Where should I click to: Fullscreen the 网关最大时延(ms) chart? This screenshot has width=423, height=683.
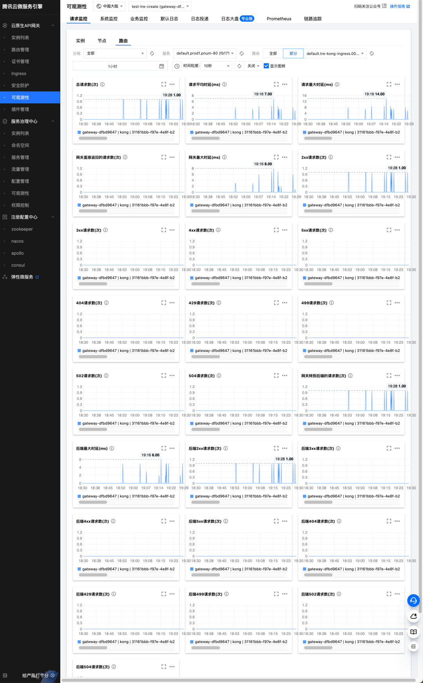276,157
